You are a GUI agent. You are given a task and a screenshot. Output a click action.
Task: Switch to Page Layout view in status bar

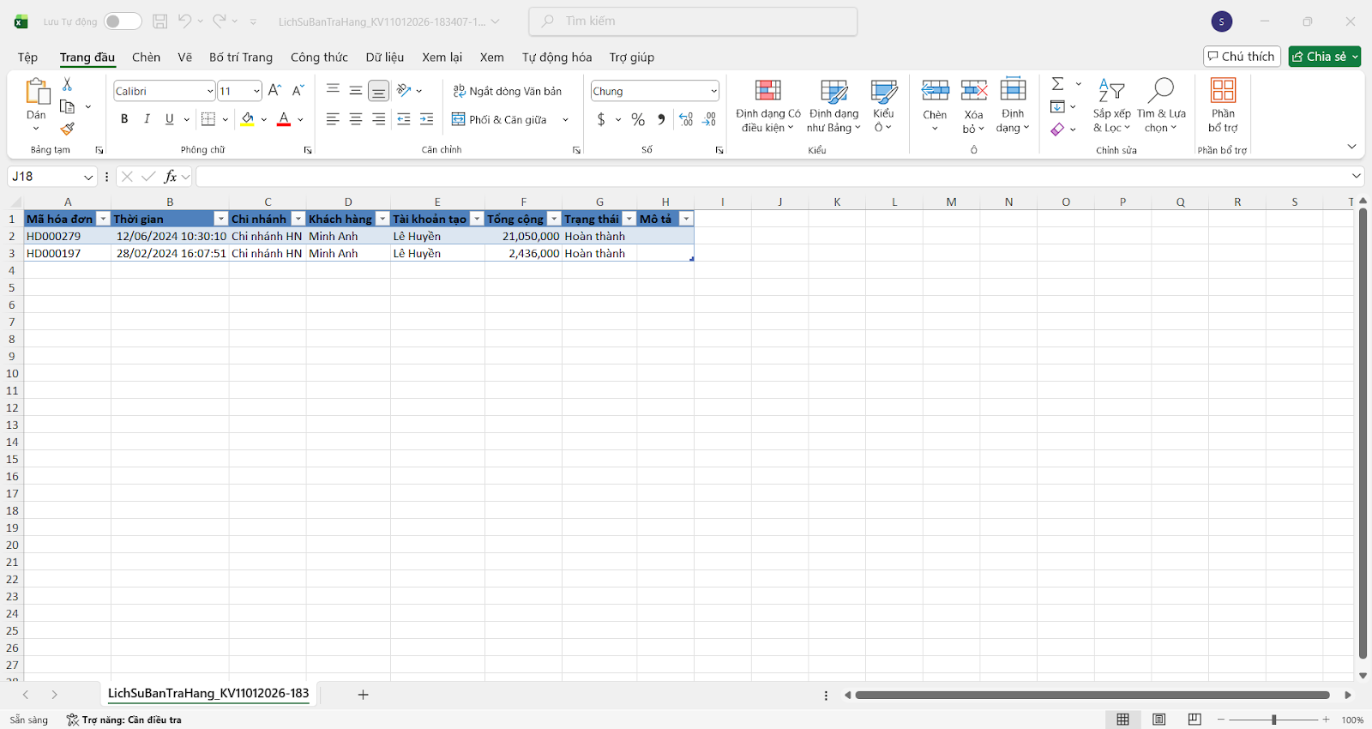pyautogui.click(x=1158, y=720)
